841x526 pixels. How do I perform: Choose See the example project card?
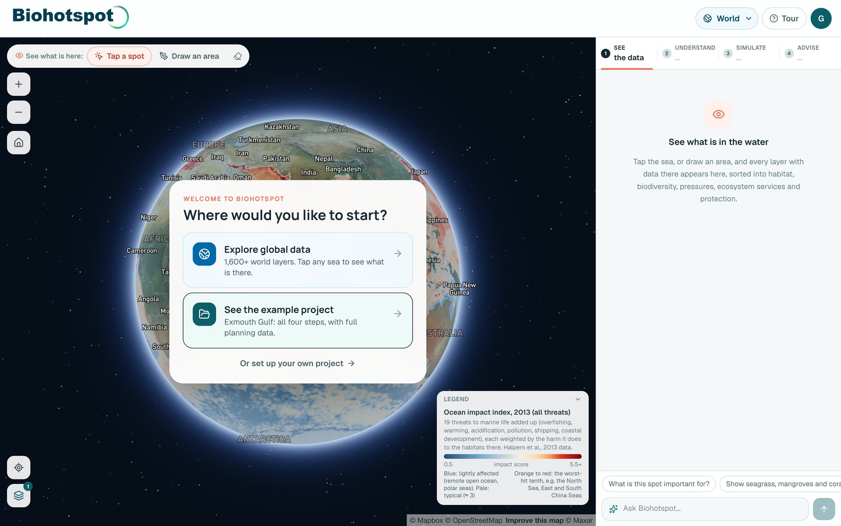pyautogui.click(x=298, y=320)
